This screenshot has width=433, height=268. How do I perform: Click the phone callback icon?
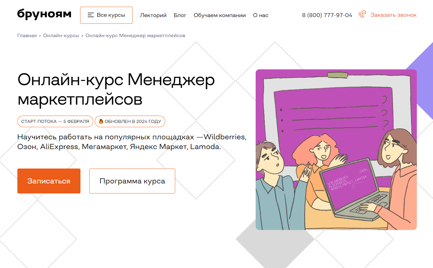tap(362, 14)
